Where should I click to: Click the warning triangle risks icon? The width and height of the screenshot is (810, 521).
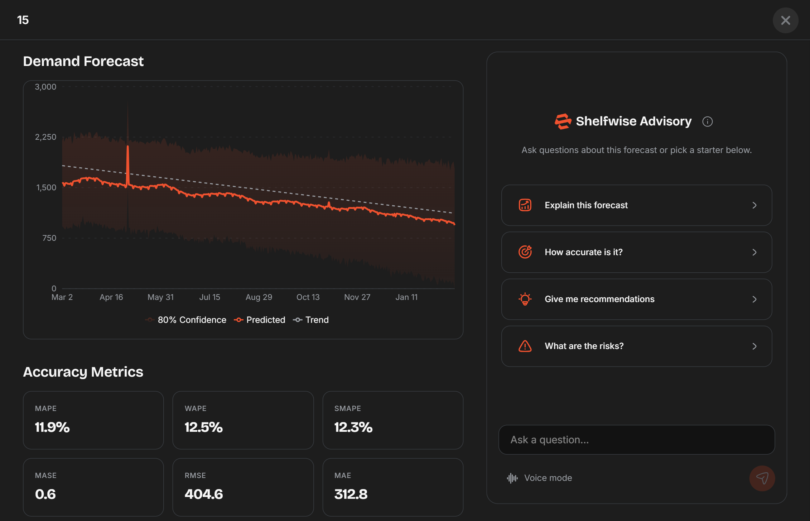[525, 346]
